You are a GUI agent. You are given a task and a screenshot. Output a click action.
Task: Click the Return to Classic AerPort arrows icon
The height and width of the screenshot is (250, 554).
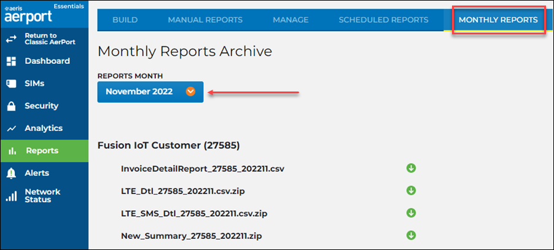[11, 39]
